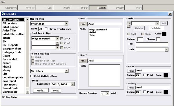Switch to the Categories tab
The width and height of the screenshot is (174, 106).
click(9, 8)
